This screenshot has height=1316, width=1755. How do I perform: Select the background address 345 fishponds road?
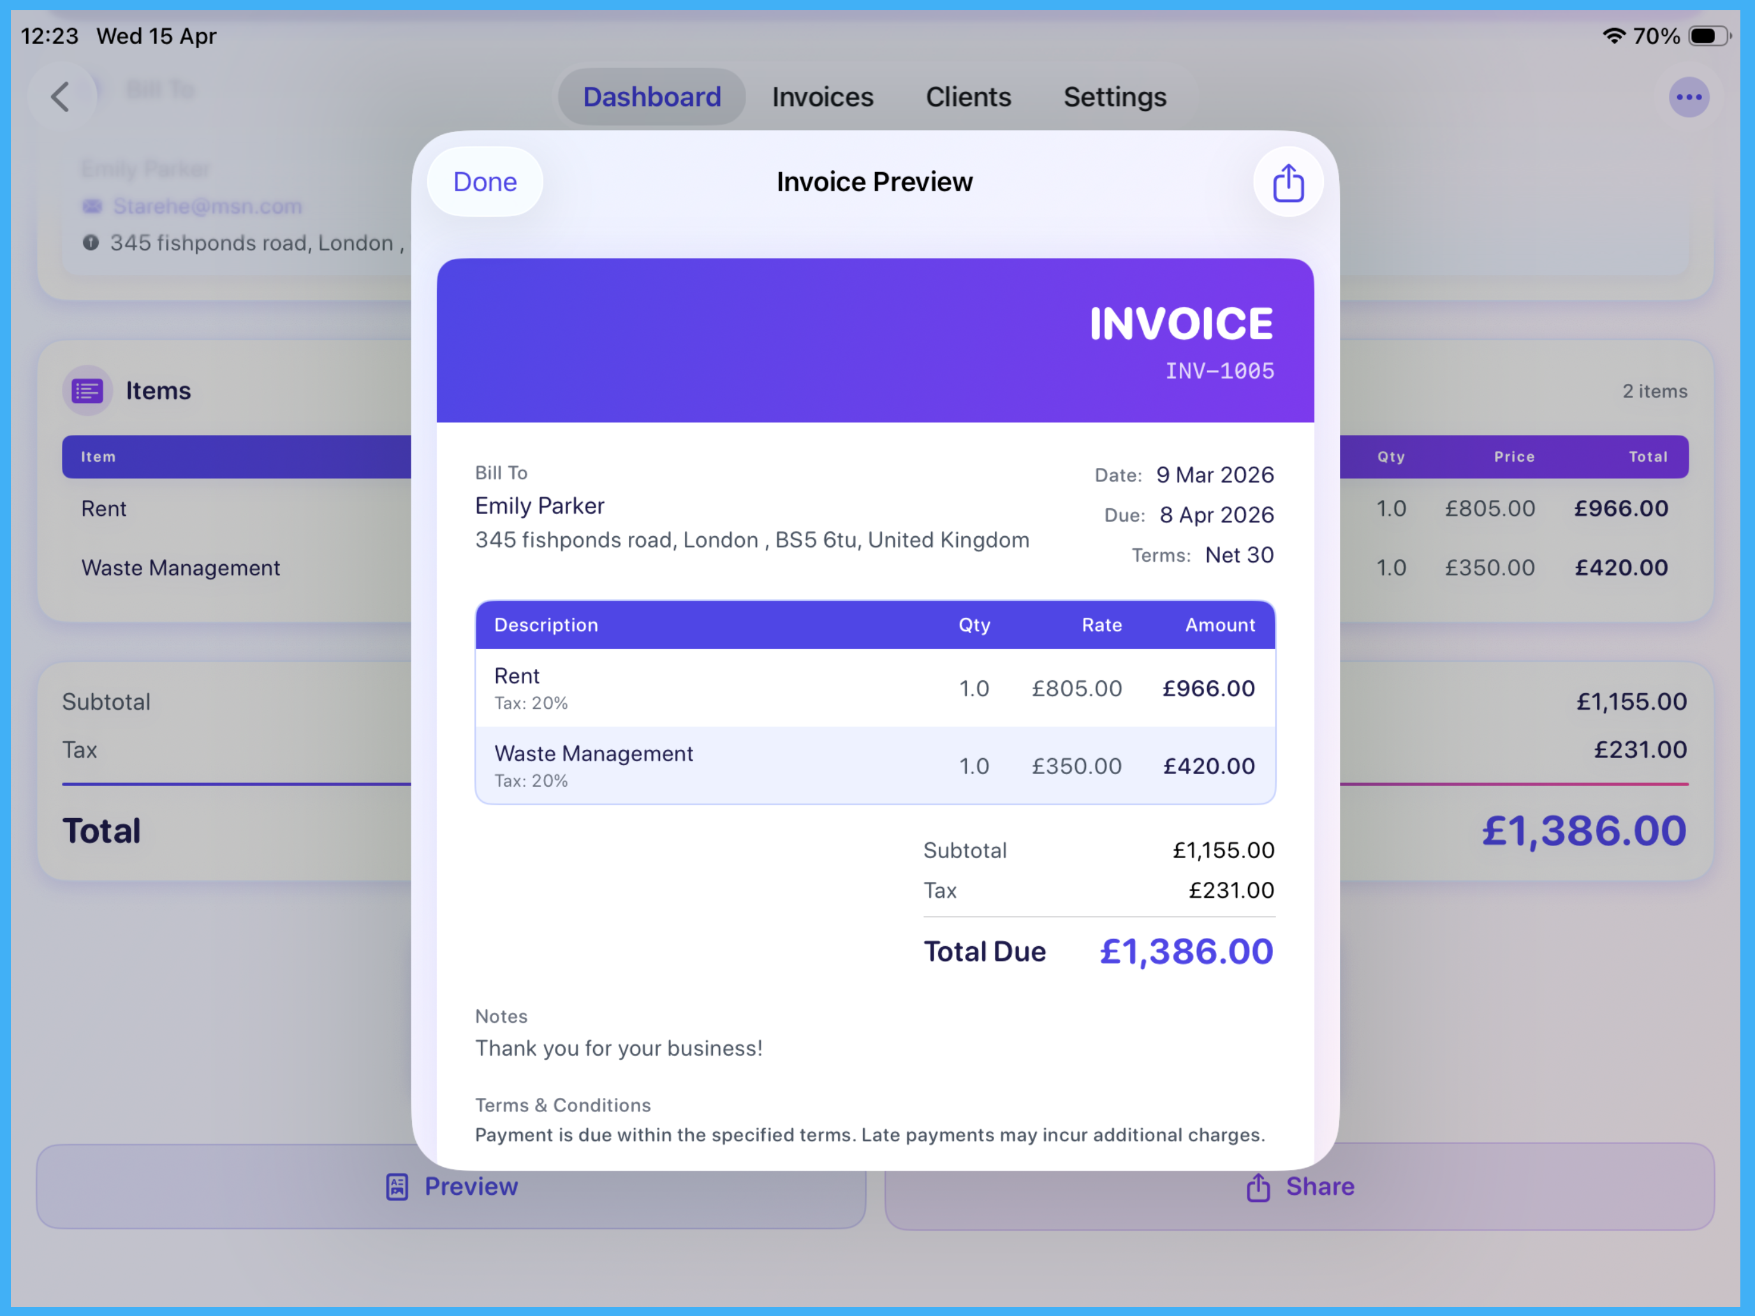[257, 243]
